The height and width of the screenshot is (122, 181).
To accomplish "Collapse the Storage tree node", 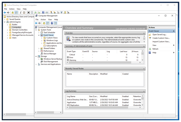I will pos(36,56).
